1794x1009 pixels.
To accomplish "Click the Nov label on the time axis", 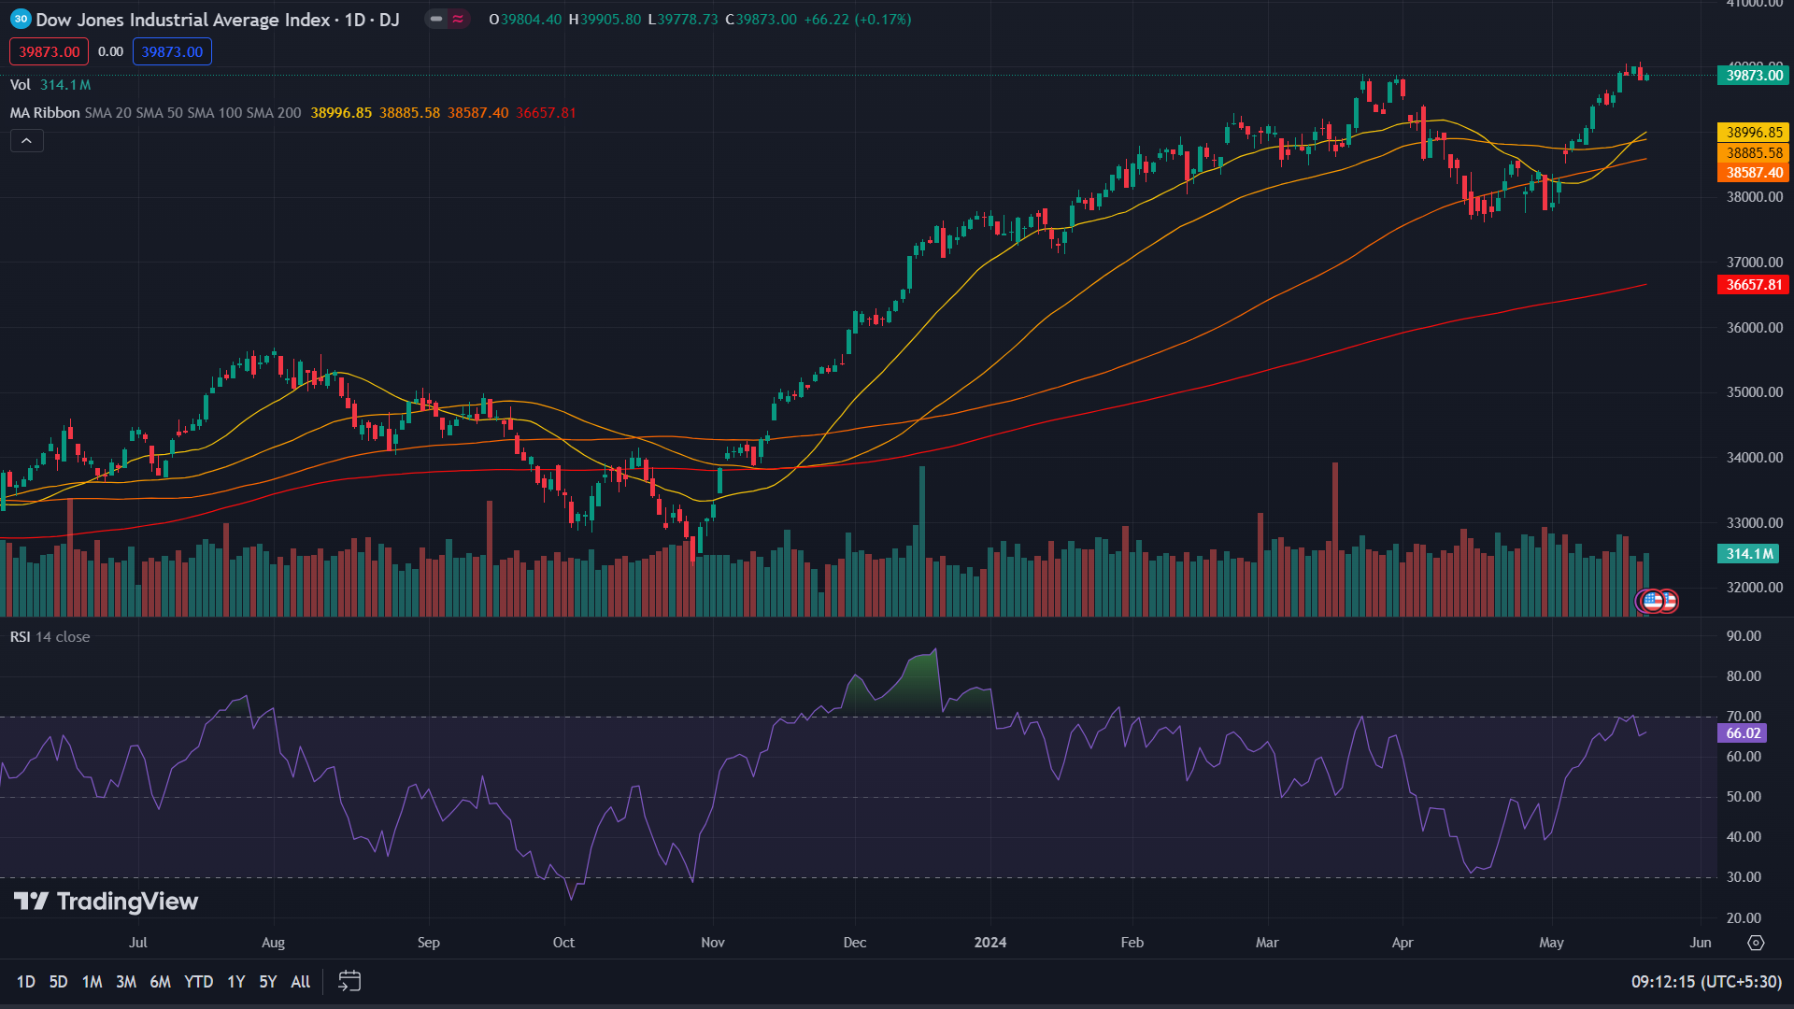I will coord(713,943).
